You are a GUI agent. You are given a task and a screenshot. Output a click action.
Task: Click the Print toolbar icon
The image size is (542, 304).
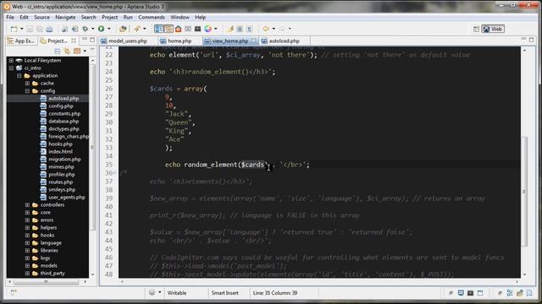pyautogui.click(x=49, y=29)
